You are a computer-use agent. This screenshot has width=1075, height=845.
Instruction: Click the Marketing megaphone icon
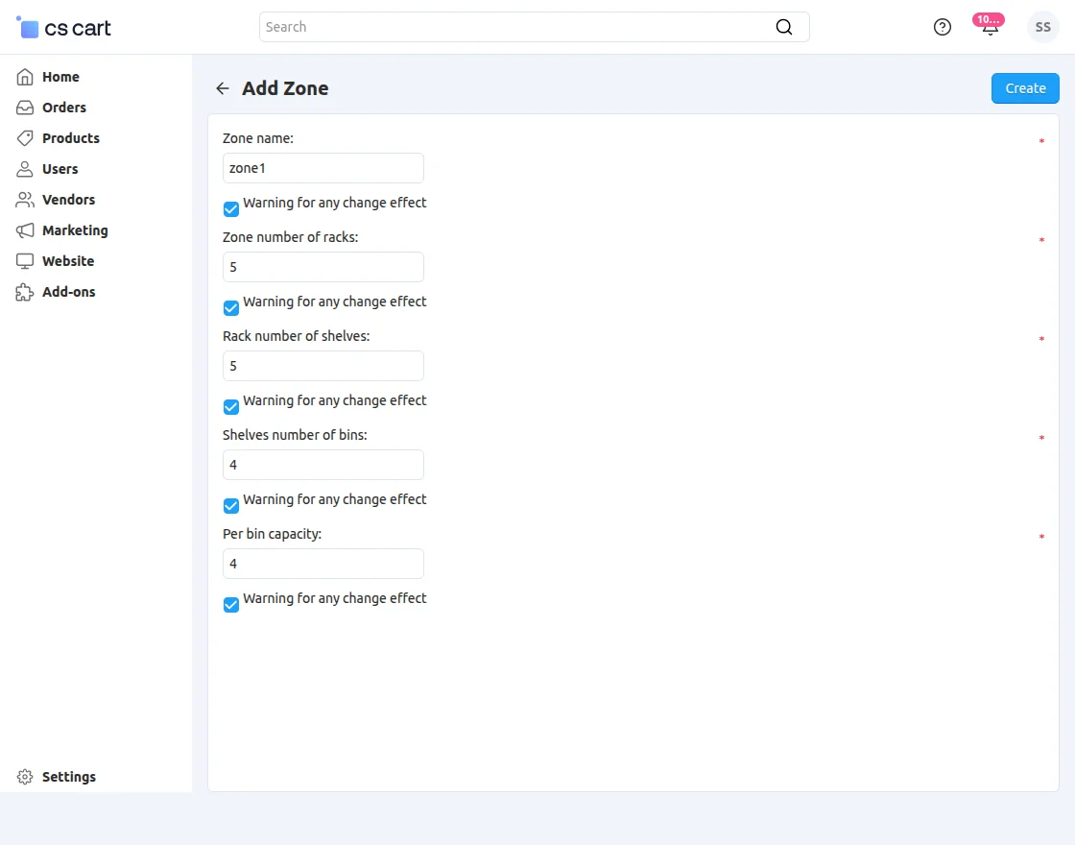click(x=25, y=230)
